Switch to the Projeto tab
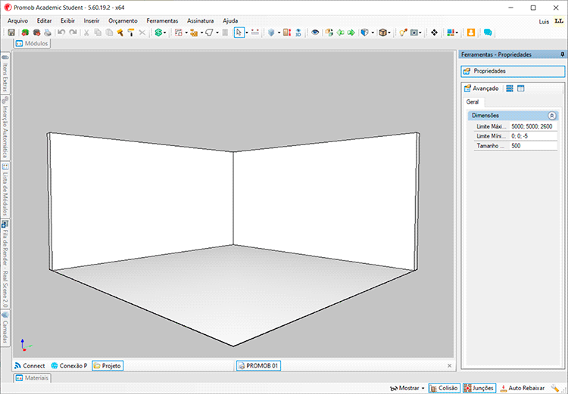The image size is (568, 394). pyautogui.click(x=107, y=365)
